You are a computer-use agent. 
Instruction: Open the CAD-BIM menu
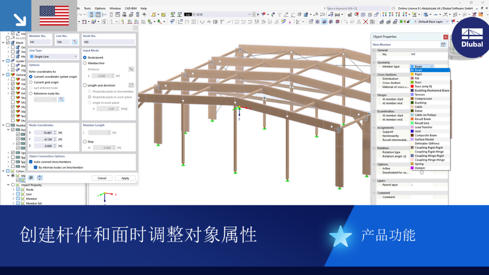131,9
